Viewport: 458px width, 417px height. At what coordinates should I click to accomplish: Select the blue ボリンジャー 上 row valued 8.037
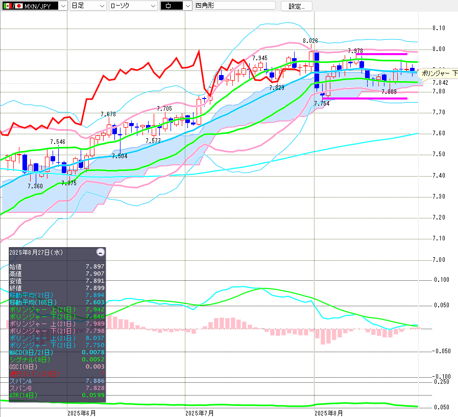click(57, 338)
